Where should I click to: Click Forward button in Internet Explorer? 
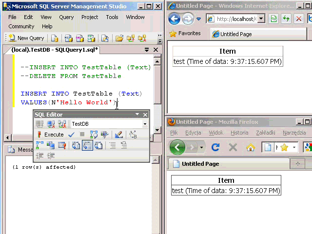[x=188, y=19]
